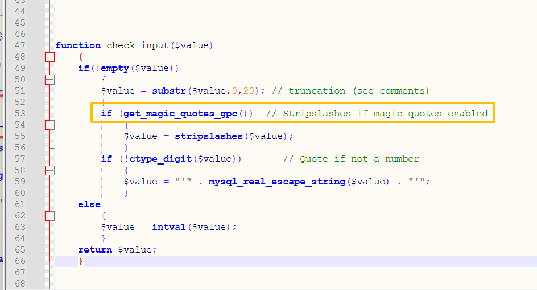Screen dimensions: 537x290
Task: Click 'ctype_digit' on line 57
Action: click(160, 159)
